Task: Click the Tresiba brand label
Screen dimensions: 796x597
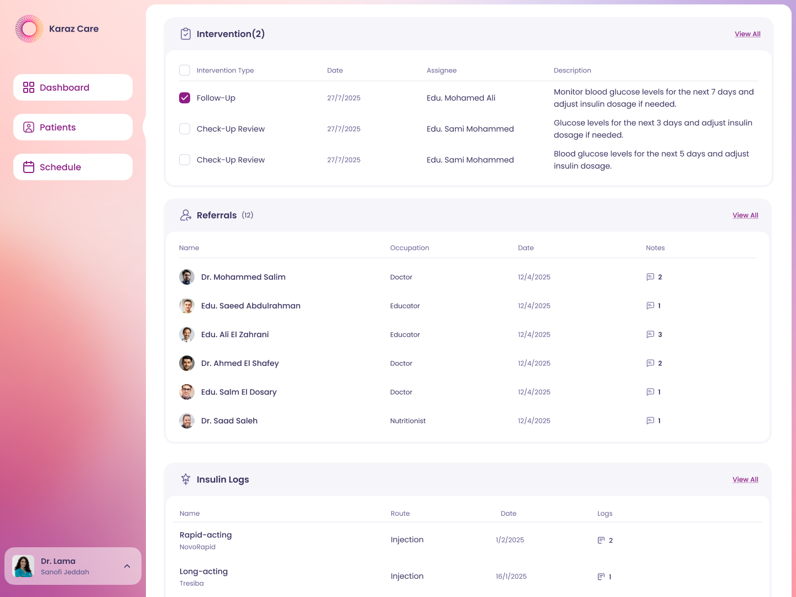Action: tap(191, 584)
